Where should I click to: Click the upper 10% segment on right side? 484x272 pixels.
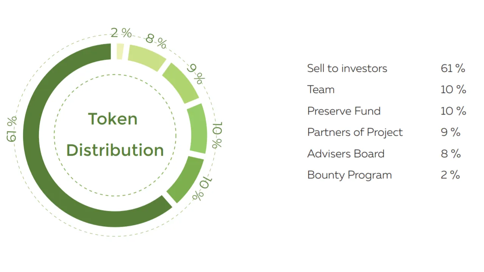click(x=197, y=128)
